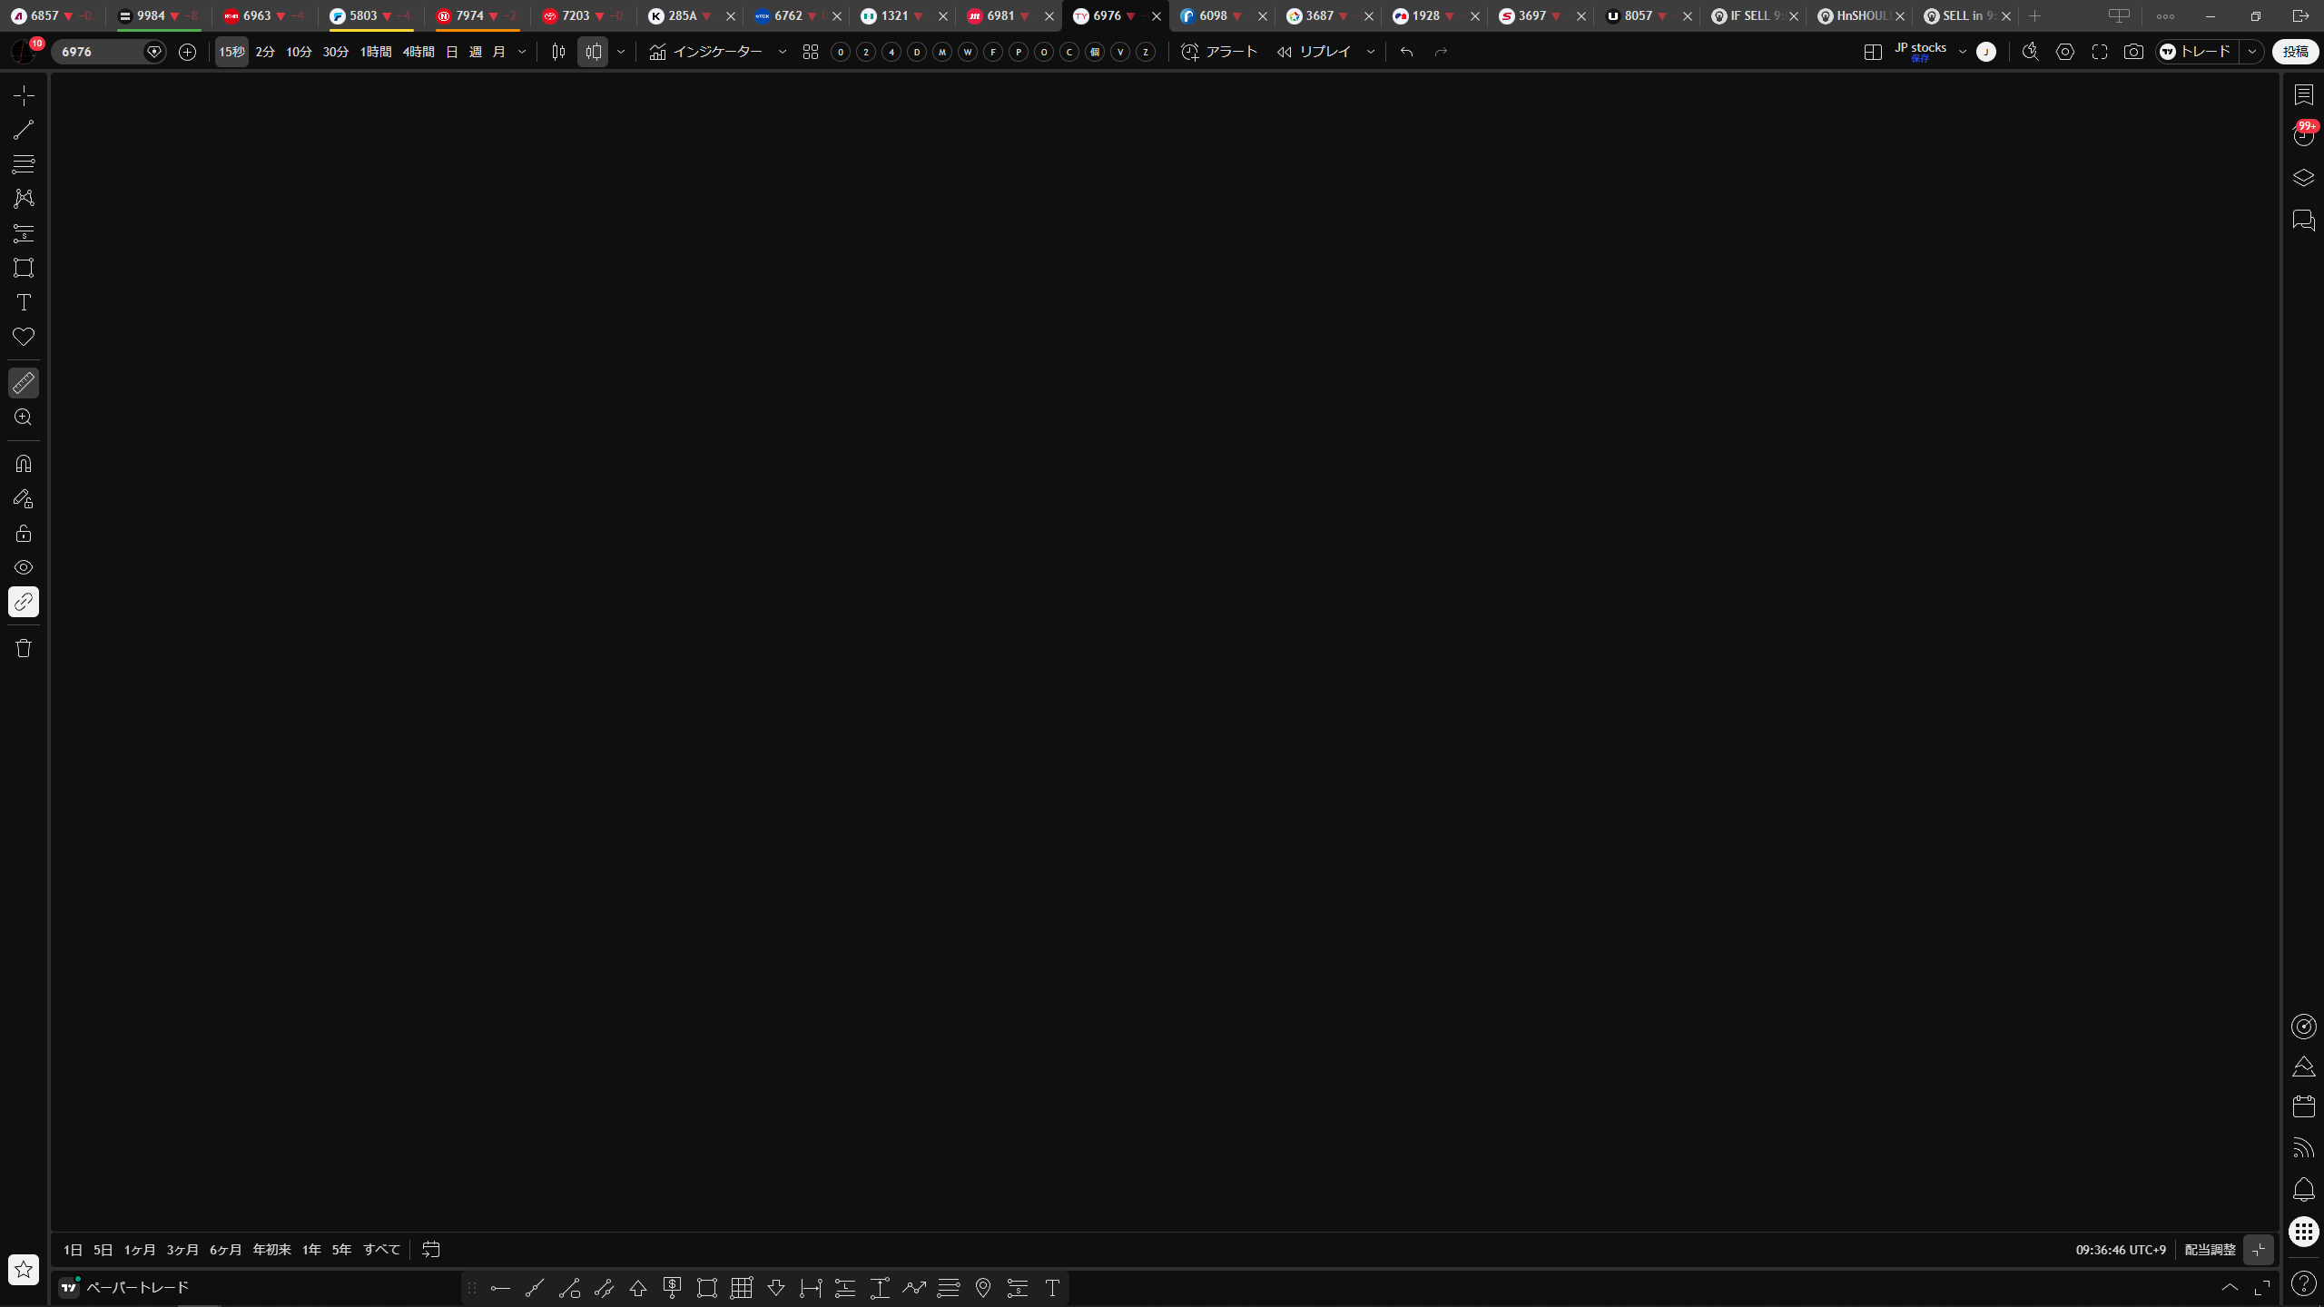Viewport: 2324px width, 1307px height.
Task: Click the trash remove objects icon
Action: [x=24, y=648]
